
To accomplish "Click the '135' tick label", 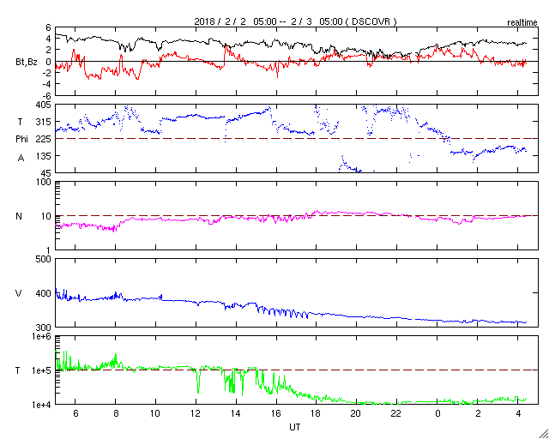I will [44, 156].
